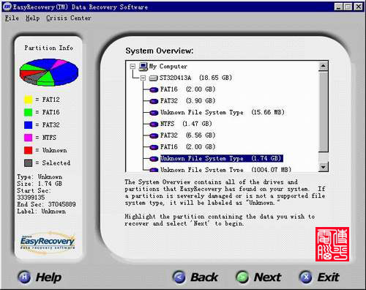Screen dimensions: 366x290
Task: Click the round Exit X icon
Action: coord(306,278)
